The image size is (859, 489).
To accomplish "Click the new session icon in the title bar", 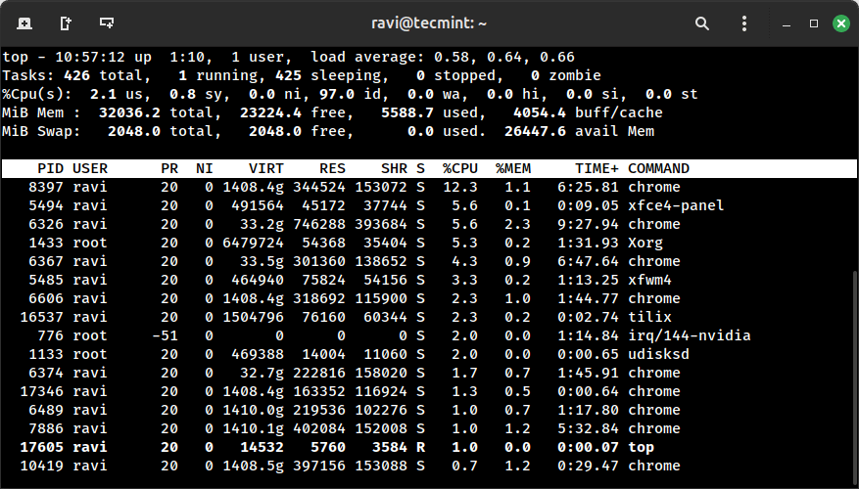I will click(x=24, y=22).
